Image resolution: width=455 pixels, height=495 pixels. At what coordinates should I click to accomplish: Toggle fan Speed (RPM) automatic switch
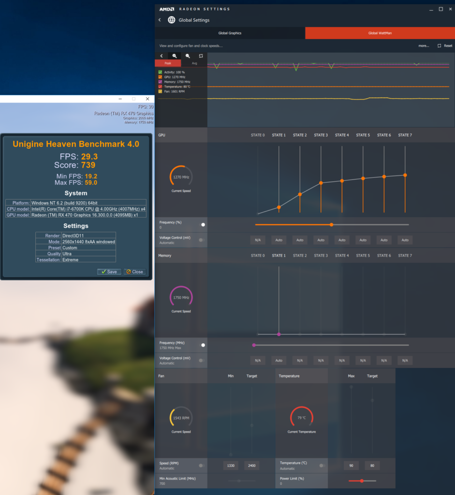click(202, 466)
